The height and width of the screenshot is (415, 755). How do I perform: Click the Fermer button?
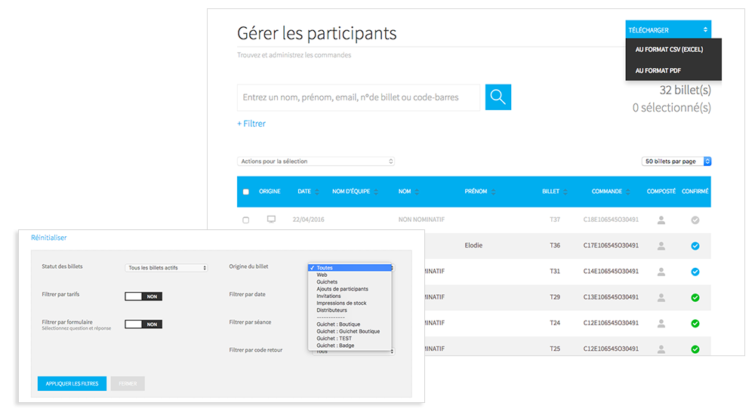click(x=128, y=384)
